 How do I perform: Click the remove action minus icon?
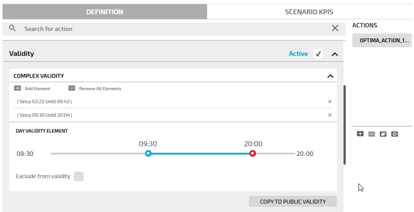[371, 134]
